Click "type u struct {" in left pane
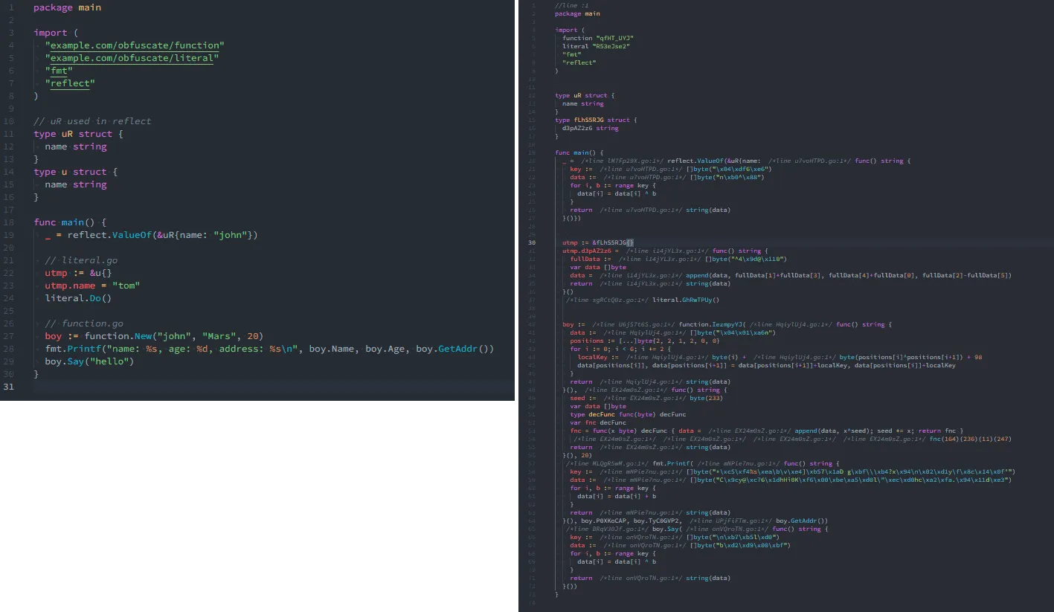The height and width of the screenshot is (612, 1054). 76,172
